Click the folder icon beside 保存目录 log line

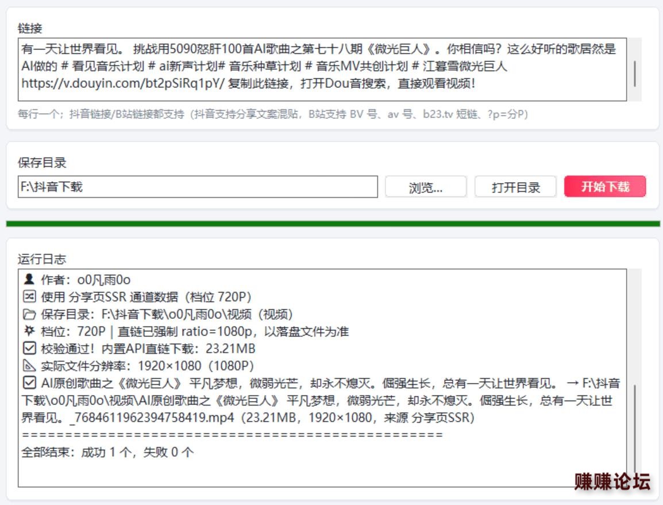tap(29, 314)
